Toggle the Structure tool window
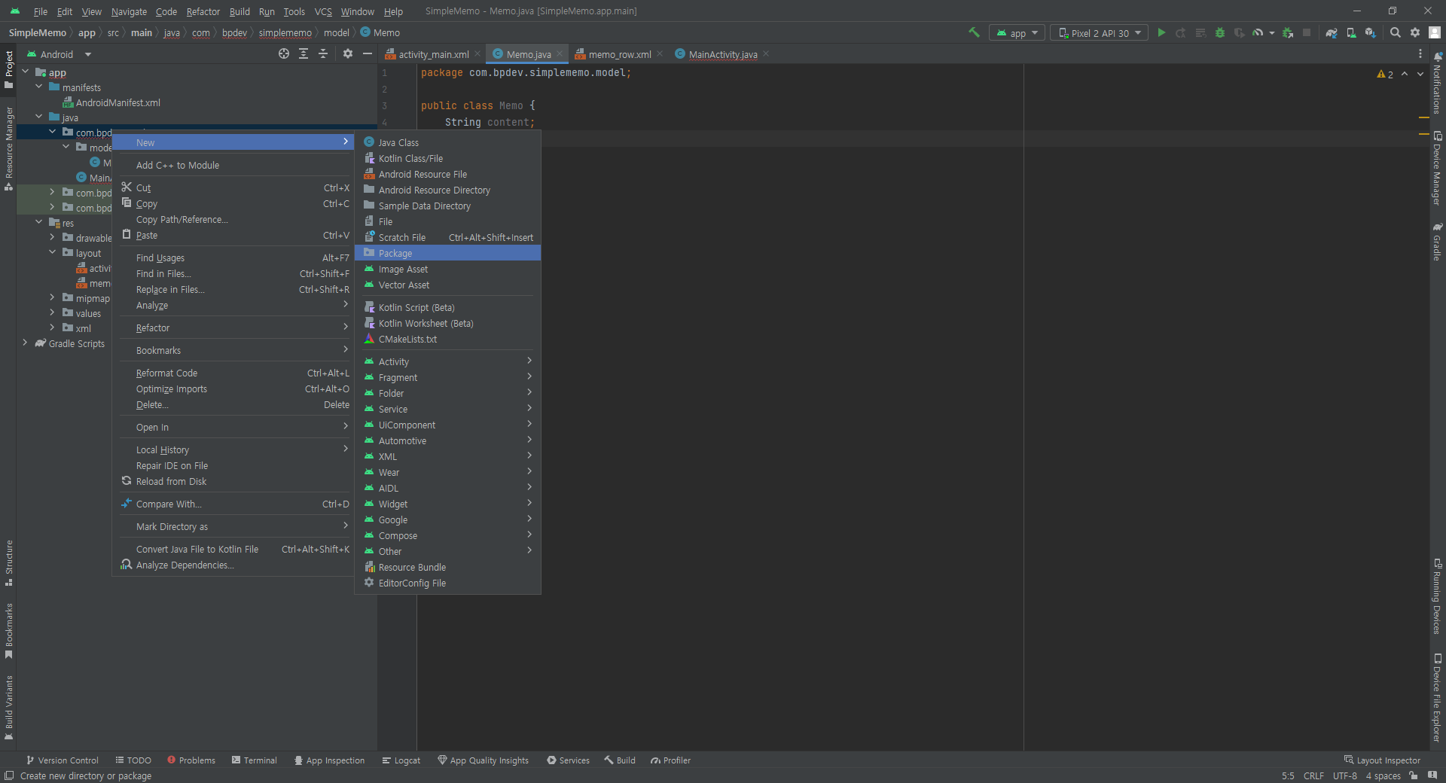The image size is (1446, 783). 9,562
